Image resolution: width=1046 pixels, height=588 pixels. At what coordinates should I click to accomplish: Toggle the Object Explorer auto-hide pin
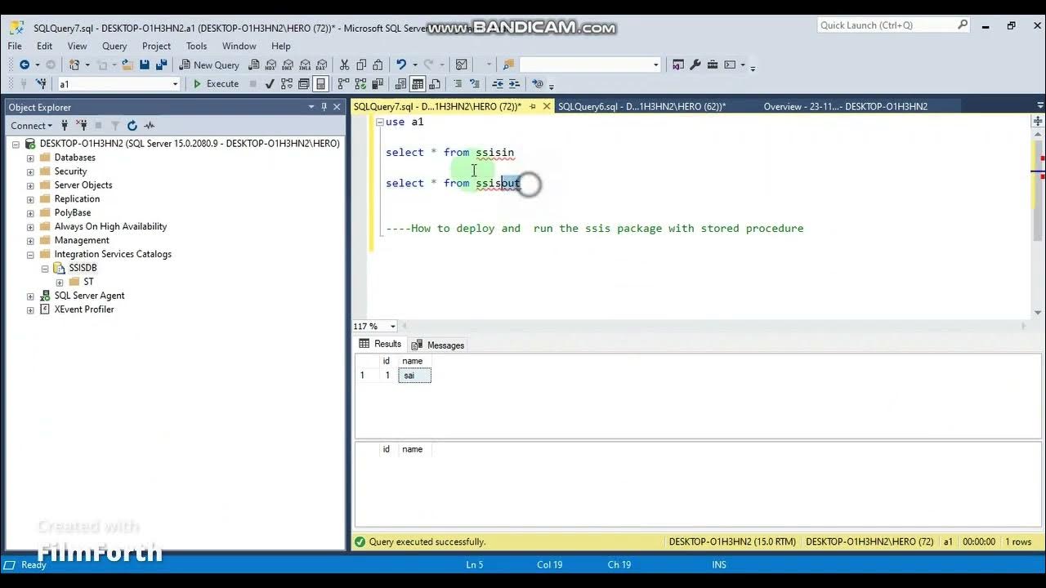click(324, 107)
